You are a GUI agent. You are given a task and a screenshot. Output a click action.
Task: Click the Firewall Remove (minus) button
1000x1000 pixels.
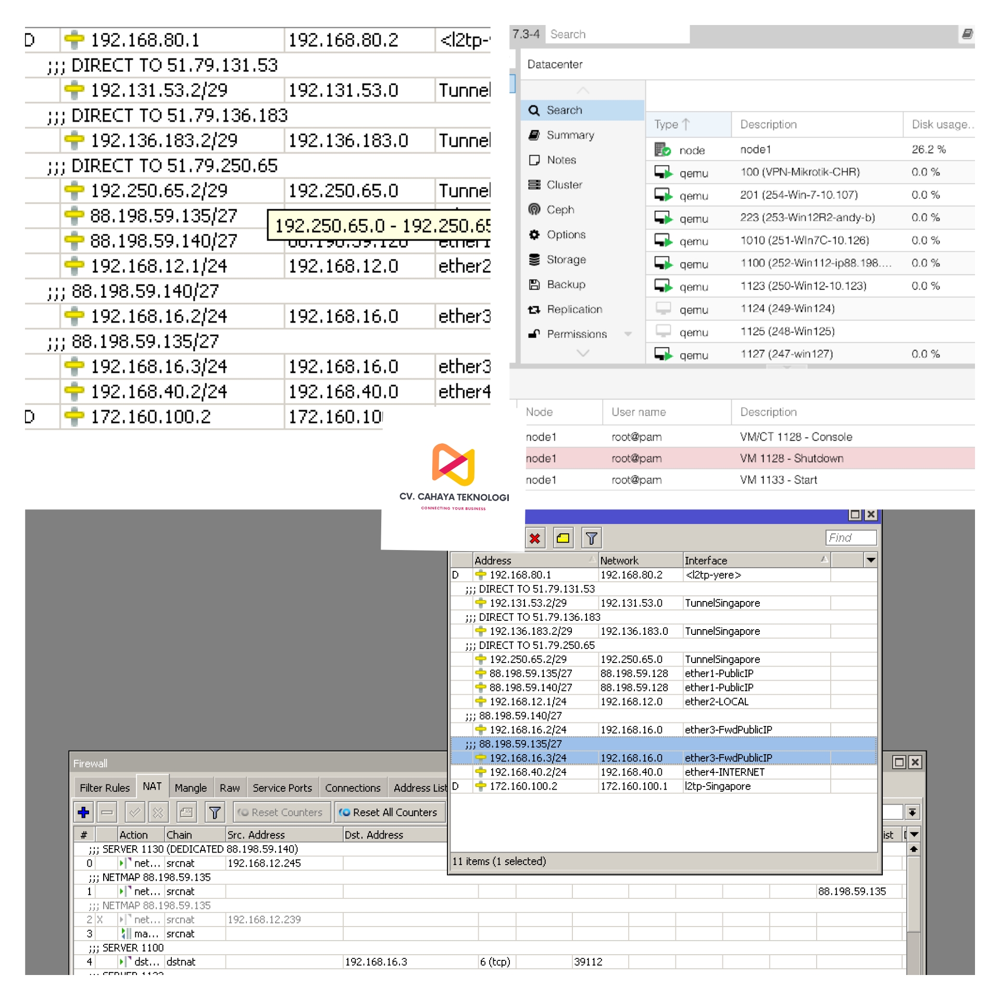(107, 812)
